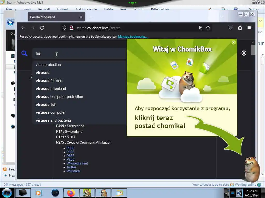Select 'viruses computer protection' suggestion
This screenshot has height=198, width=265.
point(59,97)
